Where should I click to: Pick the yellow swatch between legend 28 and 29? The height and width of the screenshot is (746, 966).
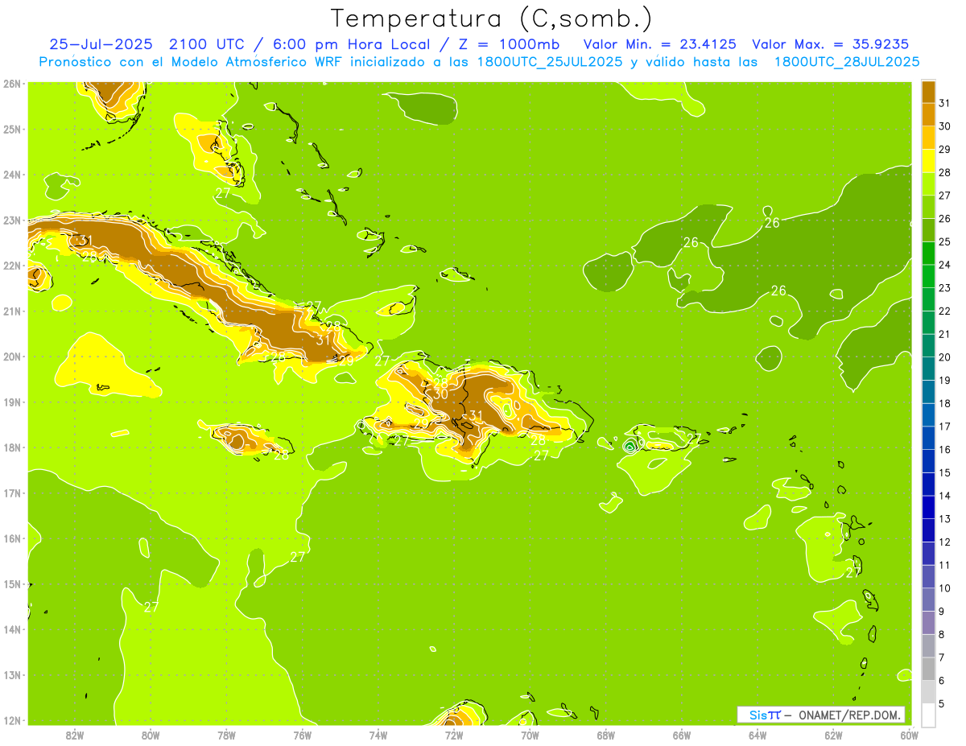click(928, 161)
